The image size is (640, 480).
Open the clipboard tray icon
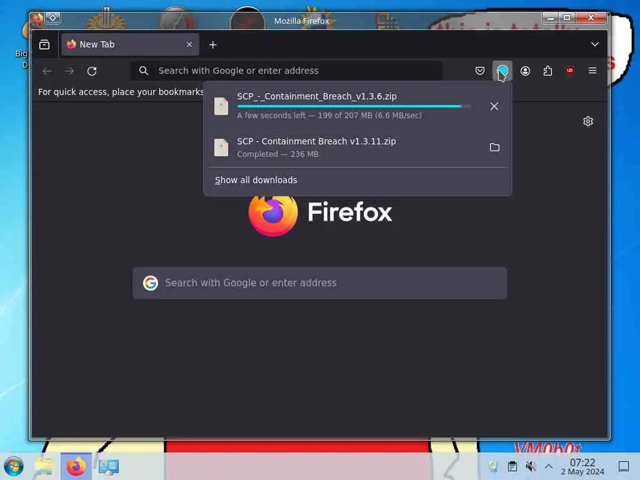[512, 466]
